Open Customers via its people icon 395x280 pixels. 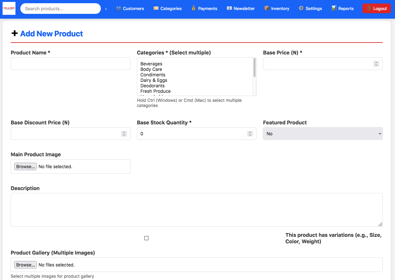click(119, 8)
